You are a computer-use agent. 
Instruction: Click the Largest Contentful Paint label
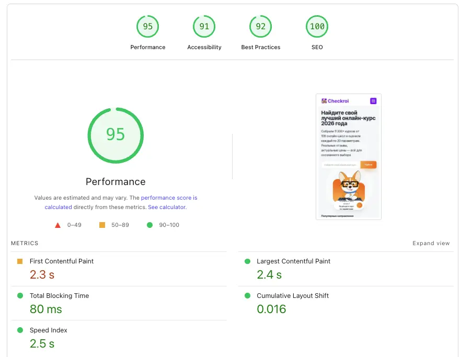pyautogui.click(x=293, y=261)
